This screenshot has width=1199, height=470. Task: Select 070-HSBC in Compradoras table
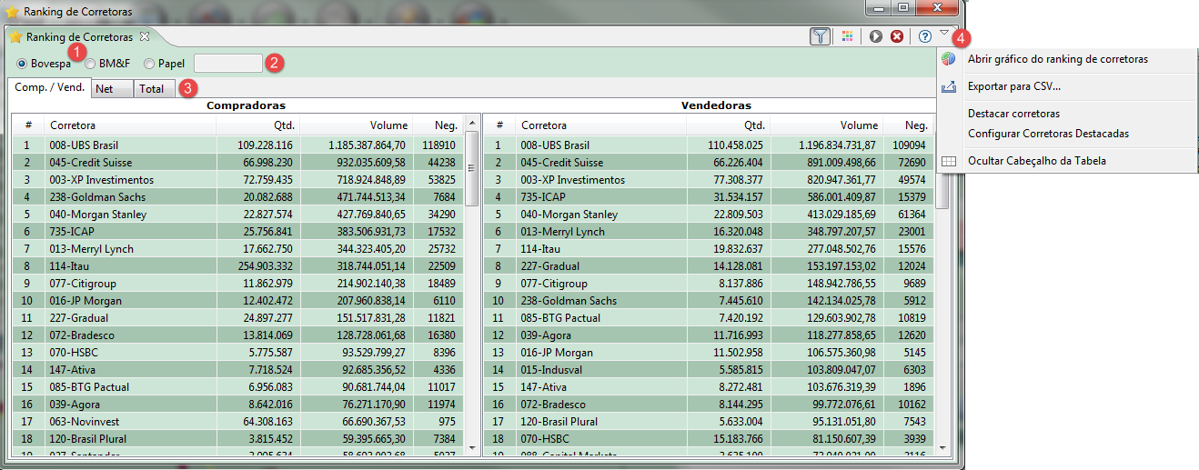[237, 352]
